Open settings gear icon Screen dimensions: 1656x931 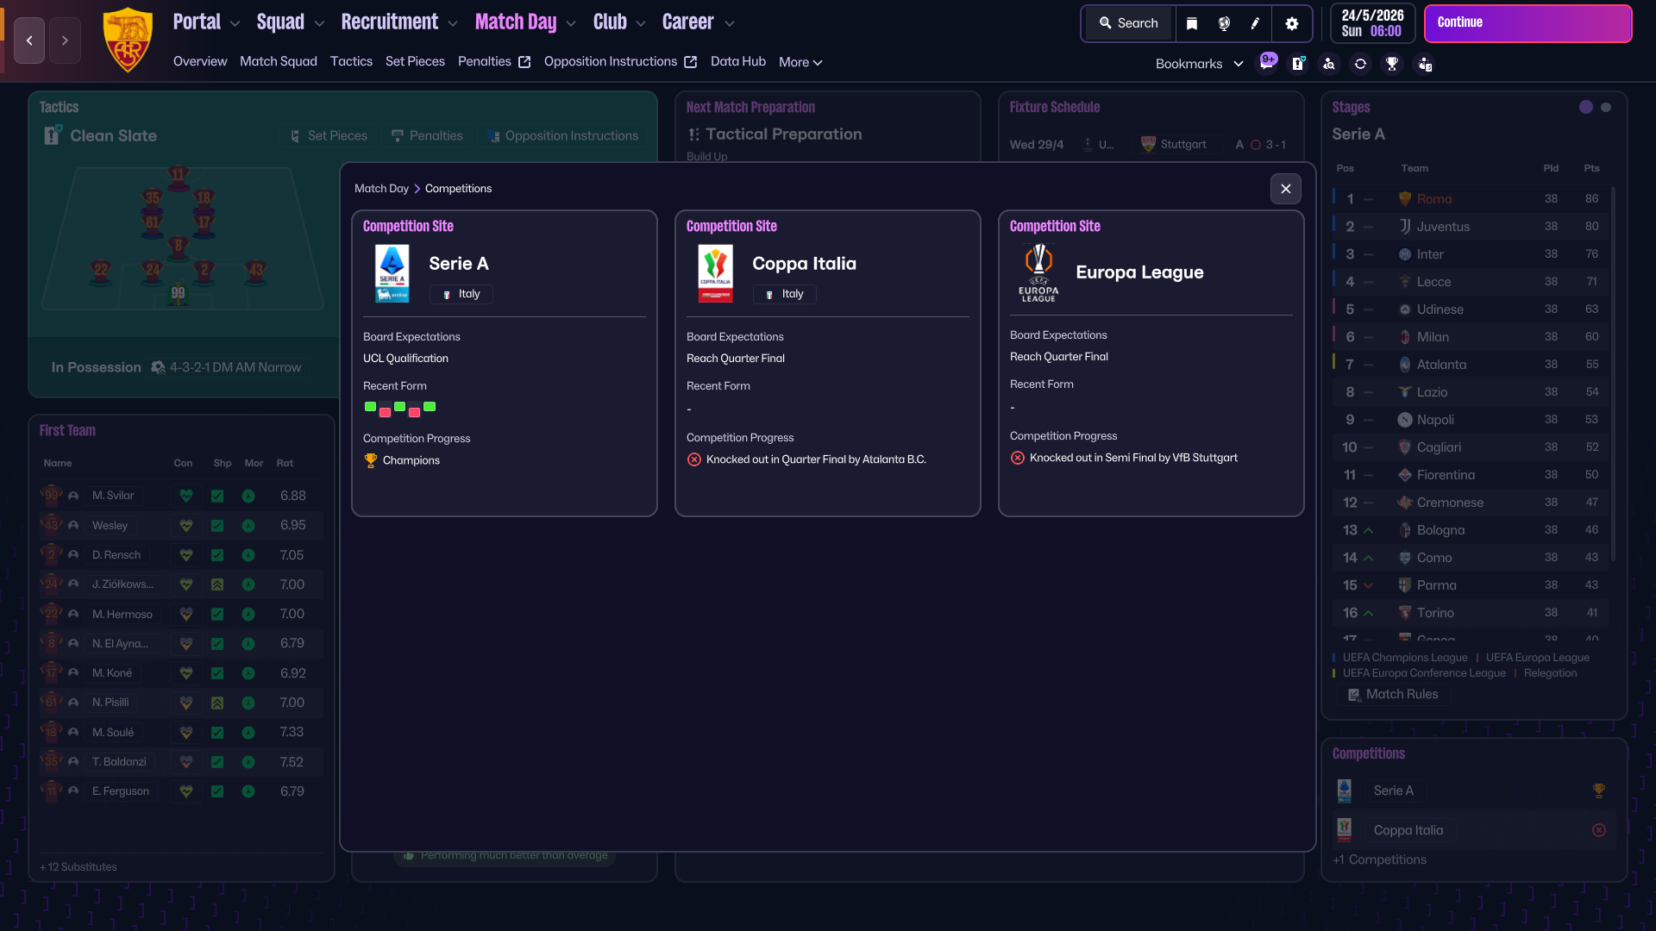1291,23
